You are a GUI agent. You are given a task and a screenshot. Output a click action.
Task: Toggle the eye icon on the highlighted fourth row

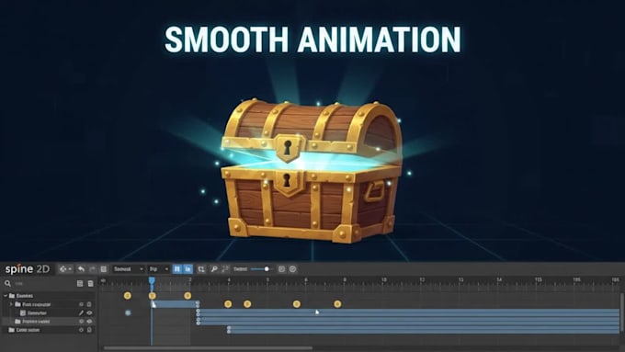click(x=89, y=322)
